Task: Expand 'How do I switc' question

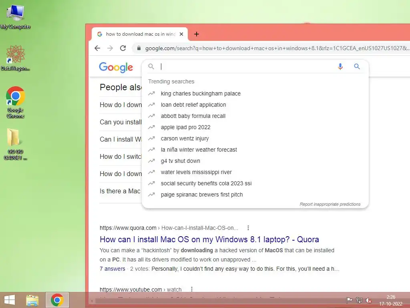Action: (121, 157)
